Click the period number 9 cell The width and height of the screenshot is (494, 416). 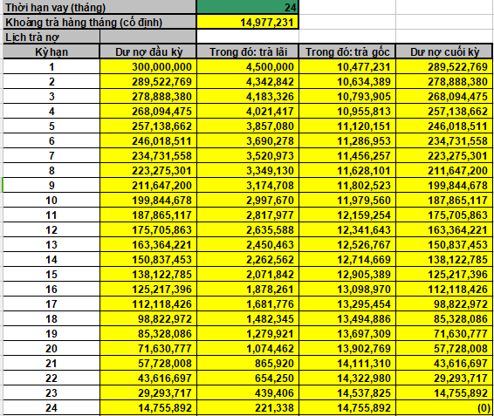(x=51, y=185)
